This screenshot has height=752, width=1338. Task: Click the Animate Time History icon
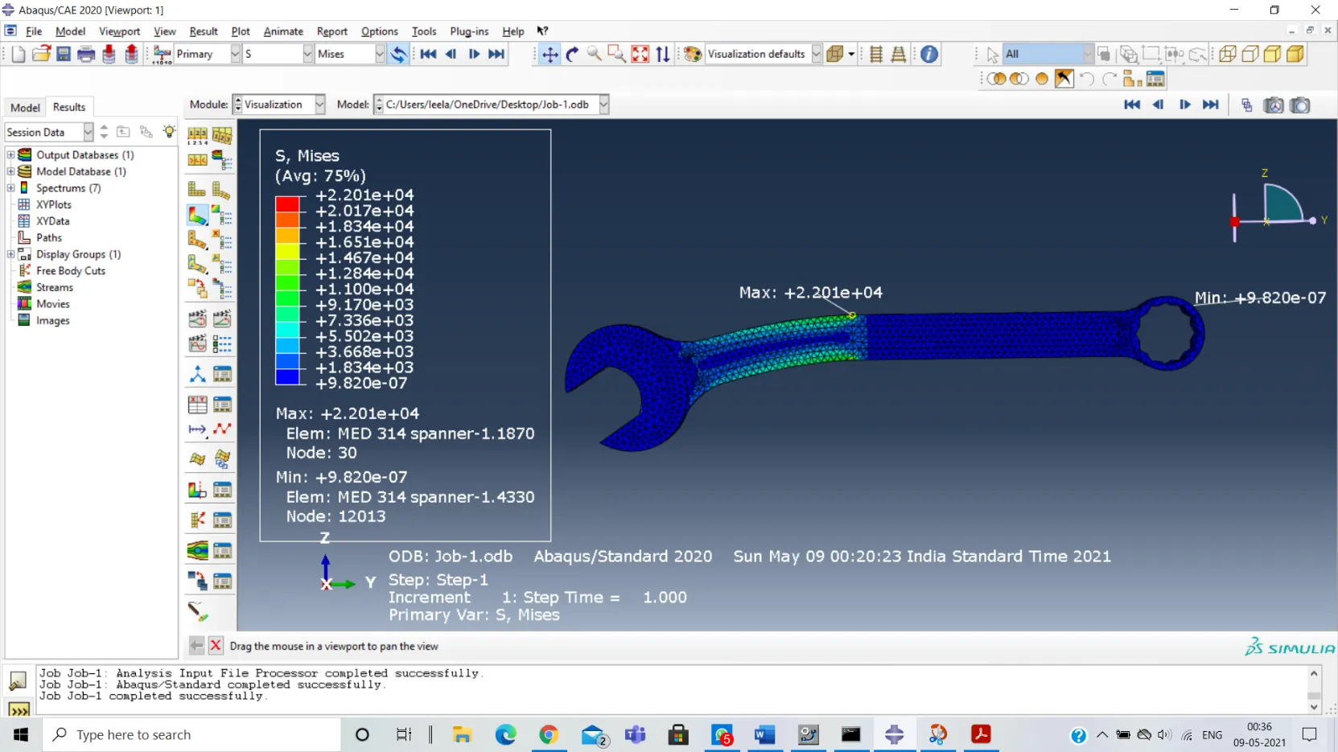point(222,318)
